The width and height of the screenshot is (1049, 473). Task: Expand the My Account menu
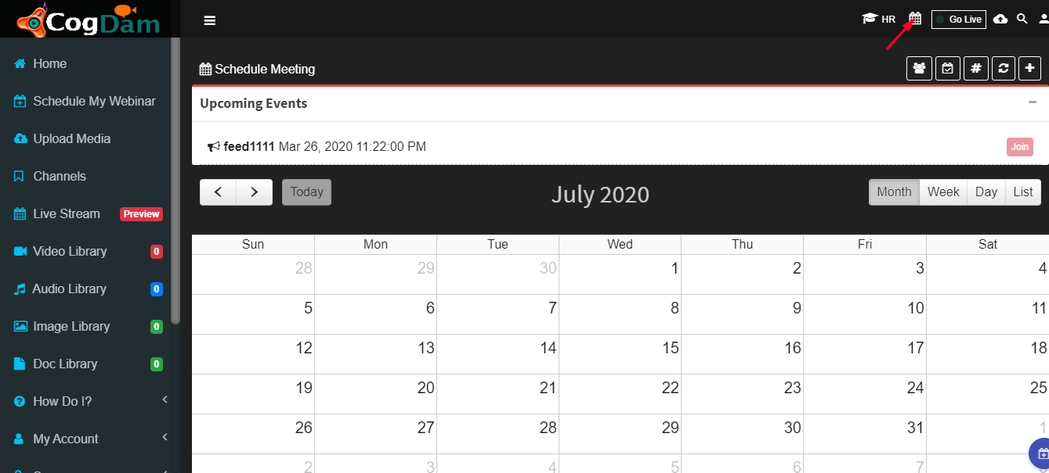(x=90, y=439)
